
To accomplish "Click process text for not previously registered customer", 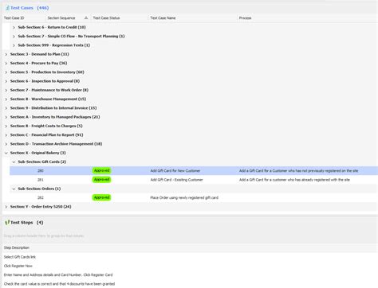I will tap(298, 171).
